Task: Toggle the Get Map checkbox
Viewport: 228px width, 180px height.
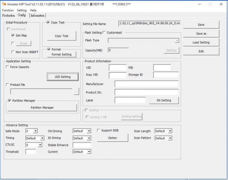Action: click(x=13, y=36)
